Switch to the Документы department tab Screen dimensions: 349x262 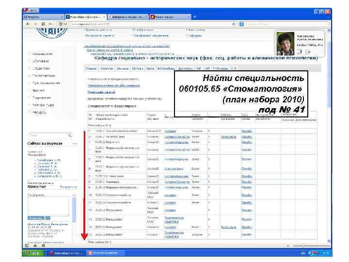(x=185, y=68)
